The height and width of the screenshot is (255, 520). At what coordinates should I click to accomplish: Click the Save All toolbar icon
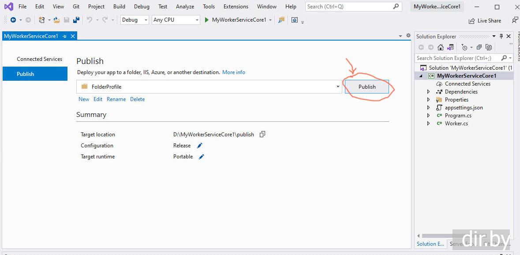[76, 20]
